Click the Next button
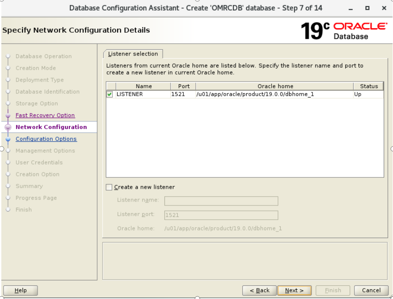393x299 pixels. click(294, 290)
